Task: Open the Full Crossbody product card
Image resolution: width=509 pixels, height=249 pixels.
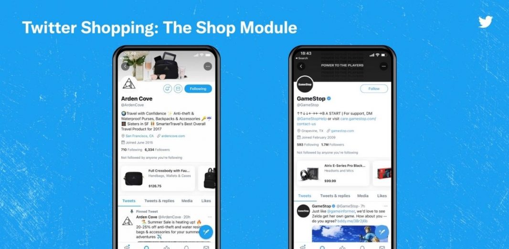Action: click(158, 178)
